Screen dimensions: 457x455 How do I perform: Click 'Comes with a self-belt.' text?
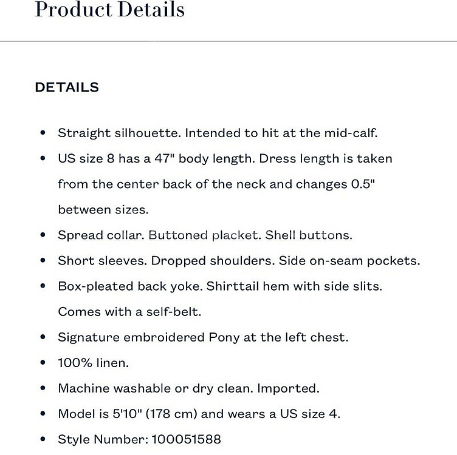[x=129, y=312]
